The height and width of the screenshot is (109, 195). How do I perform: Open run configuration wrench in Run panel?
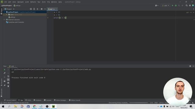tap(5, 73)
